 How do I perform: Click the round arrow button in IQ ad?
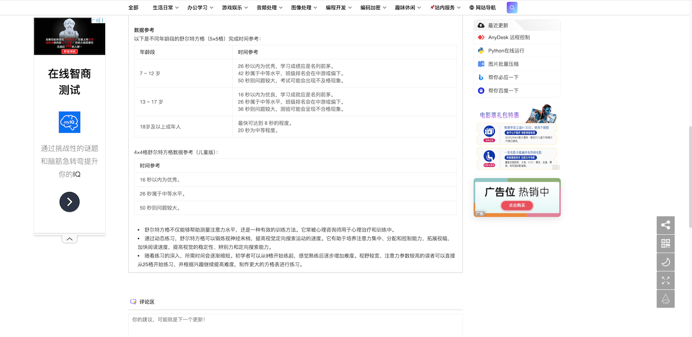pos(69,202)
